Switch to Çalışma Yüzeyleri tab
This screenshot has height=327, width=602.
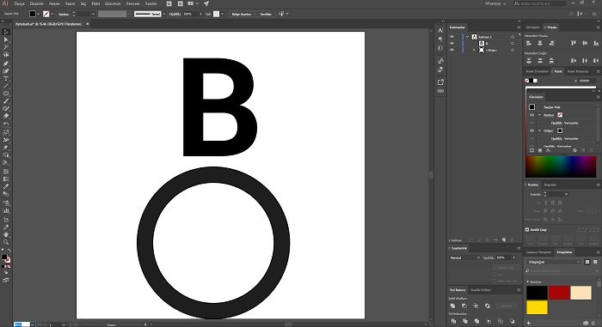[538, 252]
